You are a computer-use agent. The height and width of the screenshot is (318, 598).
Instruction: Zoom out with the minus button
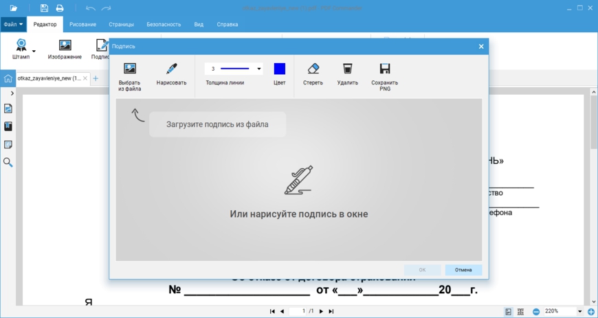tap(536, 312)
